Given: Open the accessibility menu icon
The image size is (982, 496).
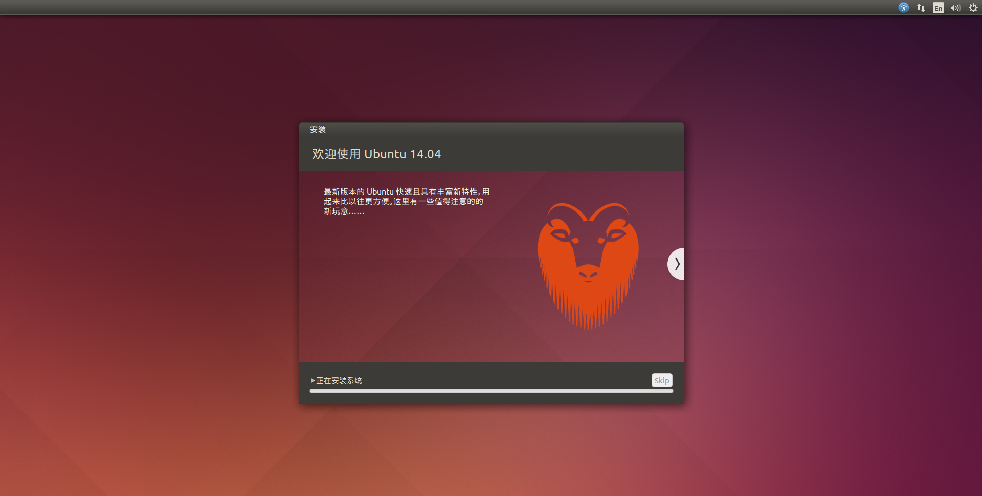Looking at the screenshot, I should coord(904,8).
